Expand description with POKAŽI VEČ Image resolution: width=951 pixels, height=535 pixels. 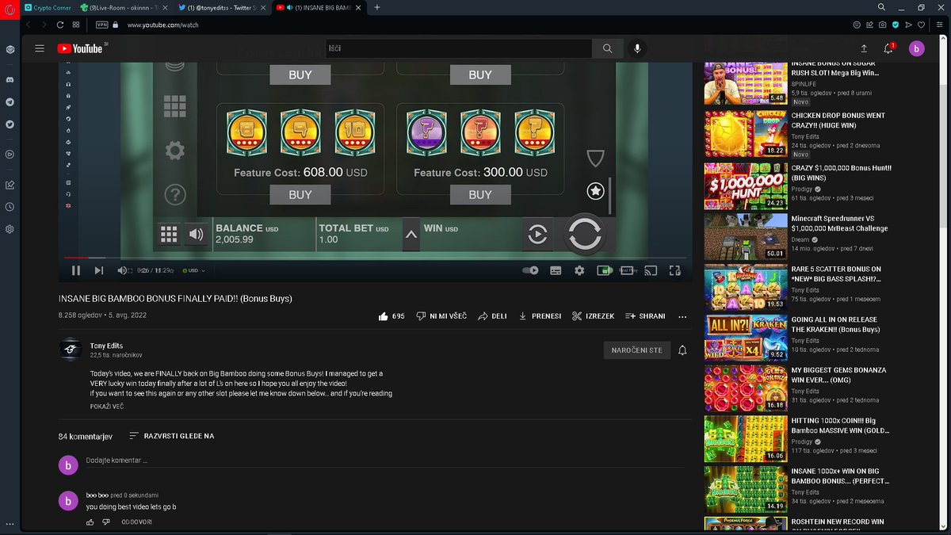[x=107, y=407]
